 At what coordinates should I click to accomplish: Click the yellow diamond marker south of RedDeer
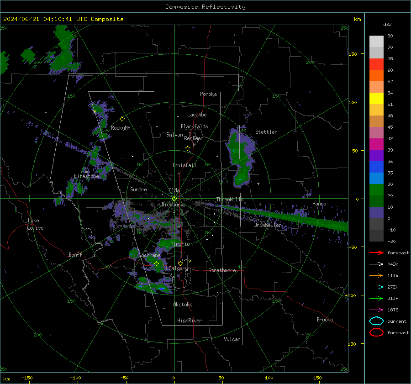tap(188, 148)
